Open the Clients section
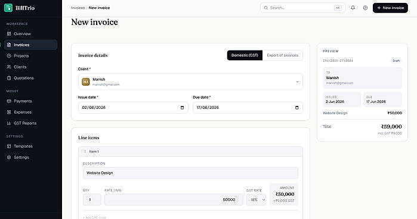The image size is (417, 219). [30, 67]
